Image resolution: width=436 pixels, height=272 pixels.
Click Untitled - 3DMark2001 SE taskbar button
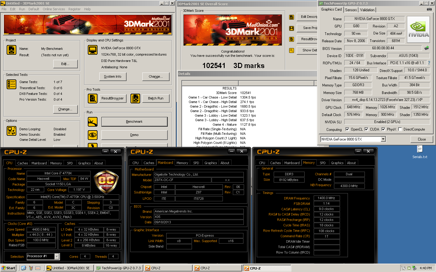click(69, 268)
